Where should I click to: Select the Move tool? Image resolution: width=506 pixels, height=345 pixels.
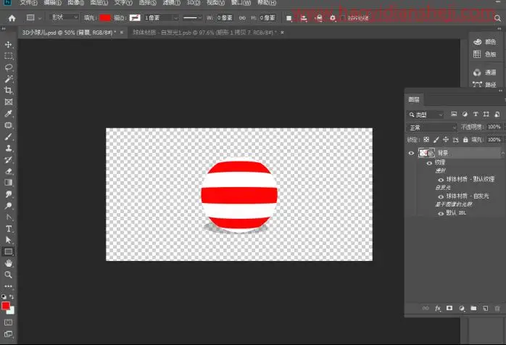pyautogui.click(x=9, y=44)
